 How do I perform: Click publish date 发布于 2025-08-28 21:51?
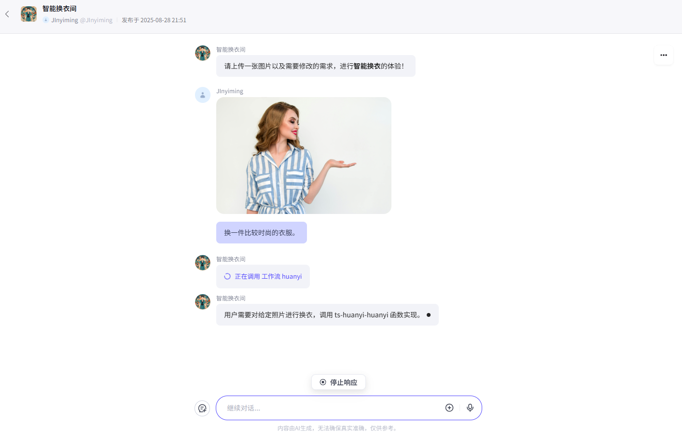tap(154, 20)
